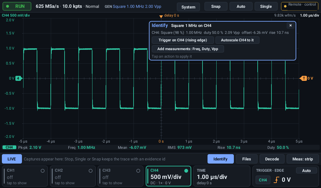Image resolution: width=321 pixels, height=188 pixels.
Task: Switch the Meas: strip view
Action: pyautogui.click(x=303, y=159)
